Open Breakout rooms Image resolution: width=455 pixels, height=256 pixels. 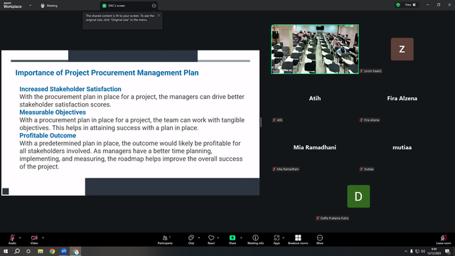click(298, 240)
